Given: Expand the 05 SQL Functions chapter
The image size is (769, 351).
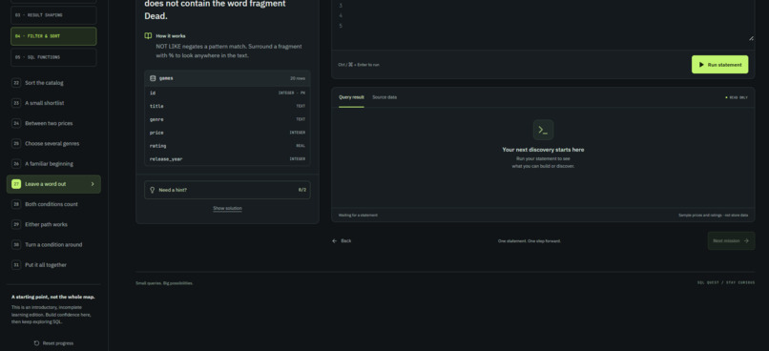Looking at the screenshot, I should (x=53, y=57).
